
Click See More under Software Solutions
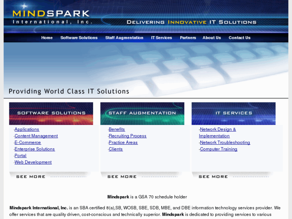tap(31, 176)
